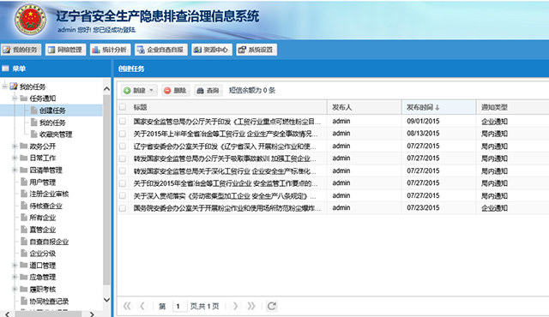The height and width of the screenshot is (317, 549).
Task: Check the row dated 09/01/2015
Action: 123,122
